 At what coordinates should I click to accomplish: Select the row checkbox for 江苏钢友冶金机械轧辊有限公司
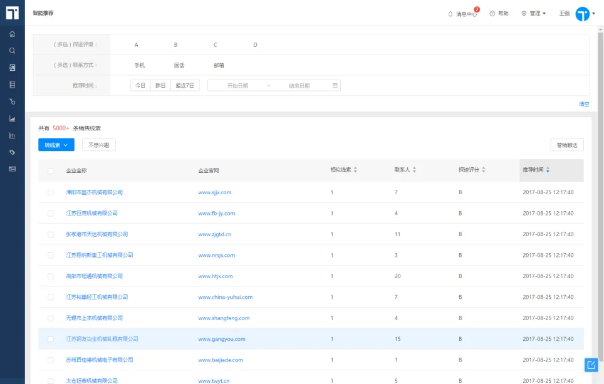point(51,339)
